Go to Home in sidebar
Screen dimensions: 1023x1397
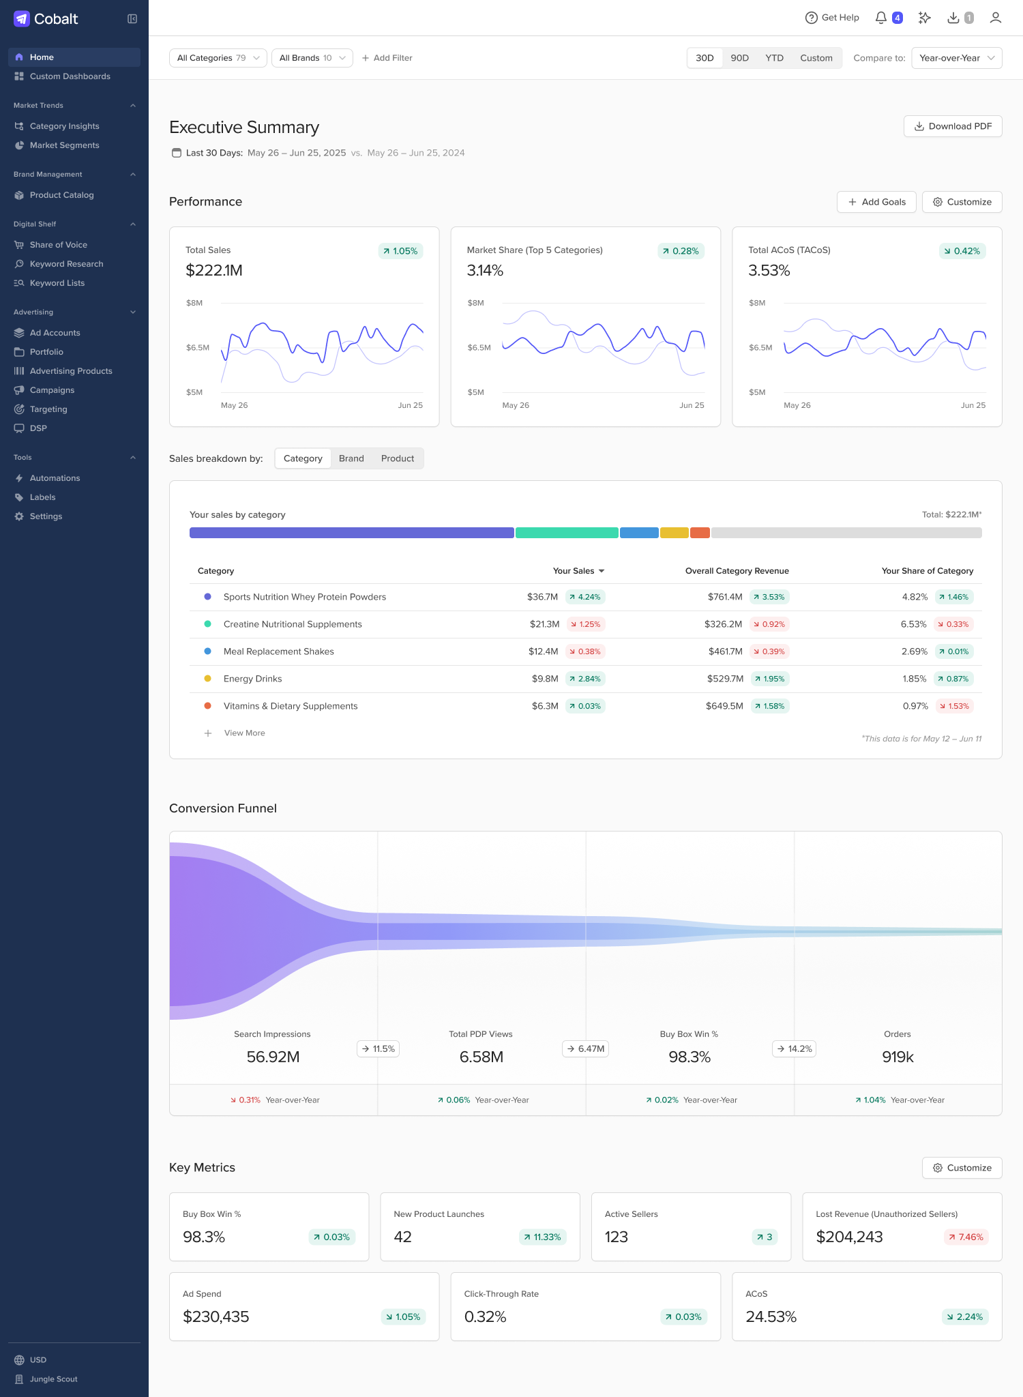(74, 57)
